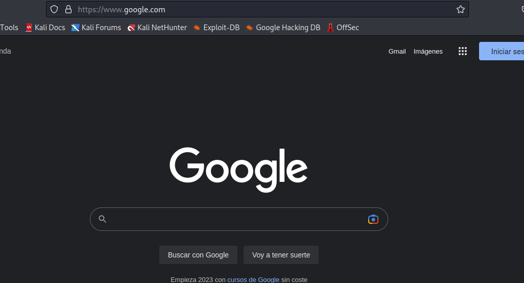Click the tracking protection shield icon
The image size is (524, 283).
click(54, 9)
